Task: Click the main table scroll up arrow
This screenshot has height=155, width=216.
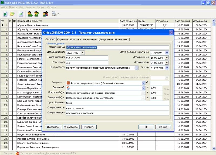Action: 214,21
